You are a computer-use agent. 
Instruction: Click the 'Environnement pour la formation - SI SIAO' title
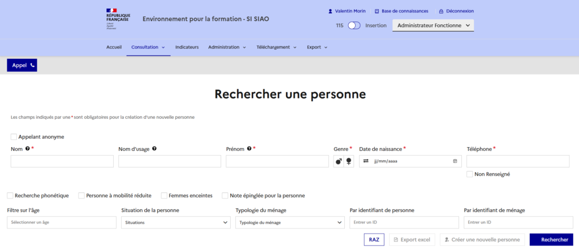tap(206, 19)
